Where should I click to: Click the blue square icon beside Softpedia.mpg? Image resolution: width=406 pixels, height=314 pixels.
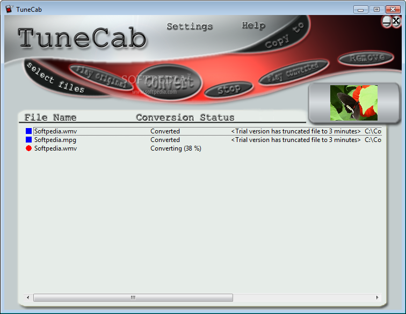[x=29, y=140]
